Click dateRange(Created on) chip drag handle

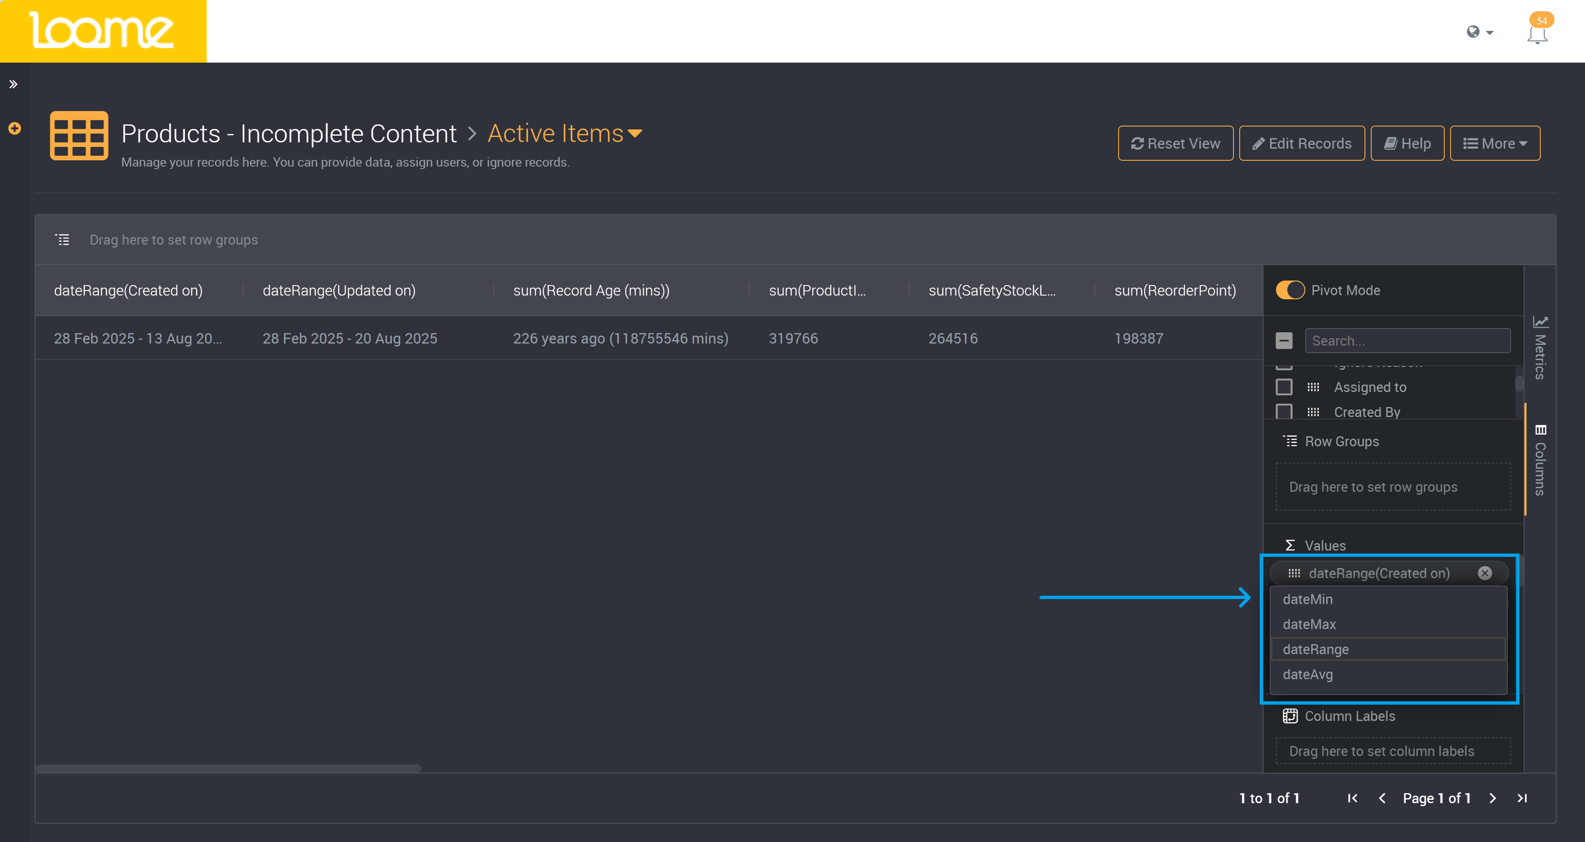tap(1294, 573)
